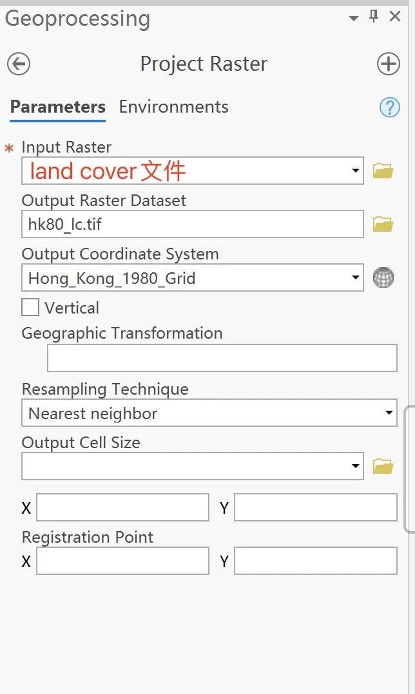Expand the Output Coordinate System dropdown
The width and height of the screenshot is (415, 694).
[x=355, y=278]
